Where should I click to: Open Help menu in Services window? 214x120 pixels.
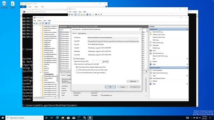click(85, 12)
